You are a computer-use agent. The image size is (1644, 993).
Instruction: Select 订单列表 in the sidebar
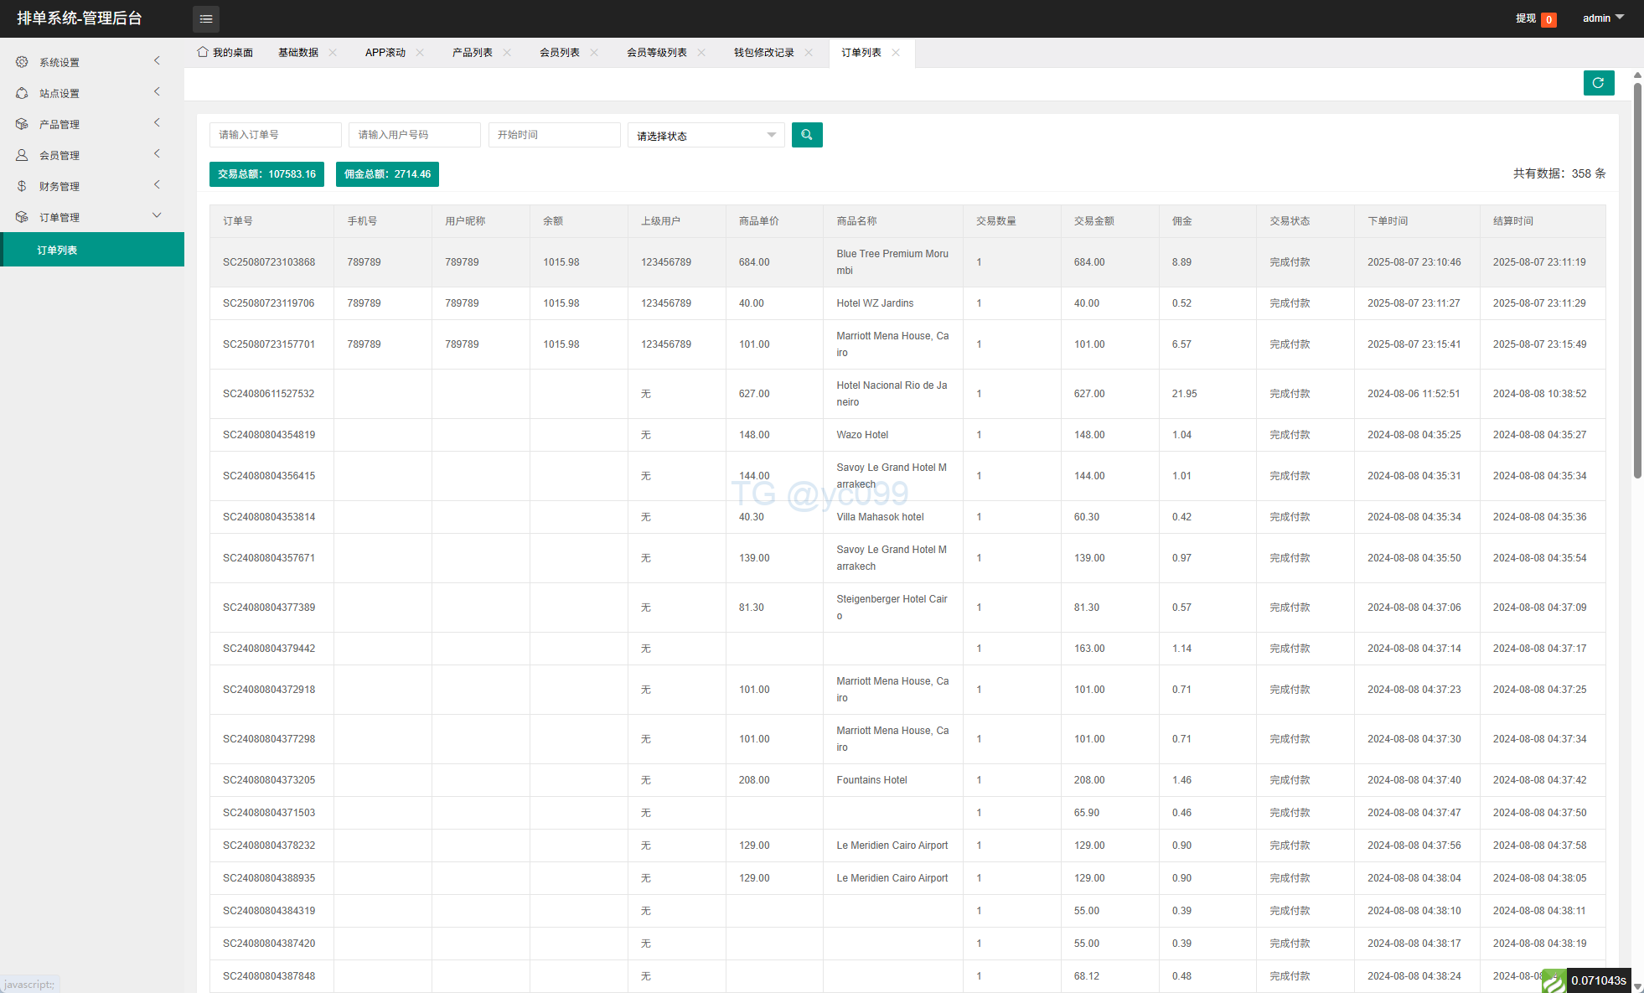(x=57, y=250)
